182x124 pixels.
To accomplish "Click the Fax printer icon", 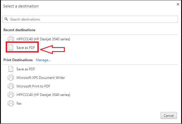I will [11, 103].
